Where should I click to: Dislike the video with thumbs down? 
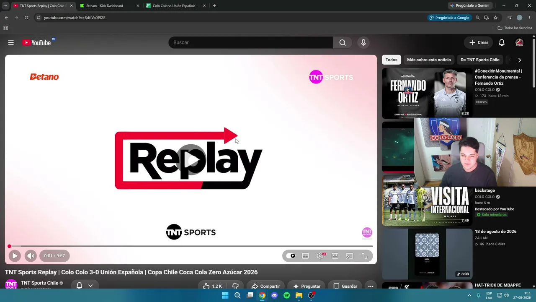236,286
